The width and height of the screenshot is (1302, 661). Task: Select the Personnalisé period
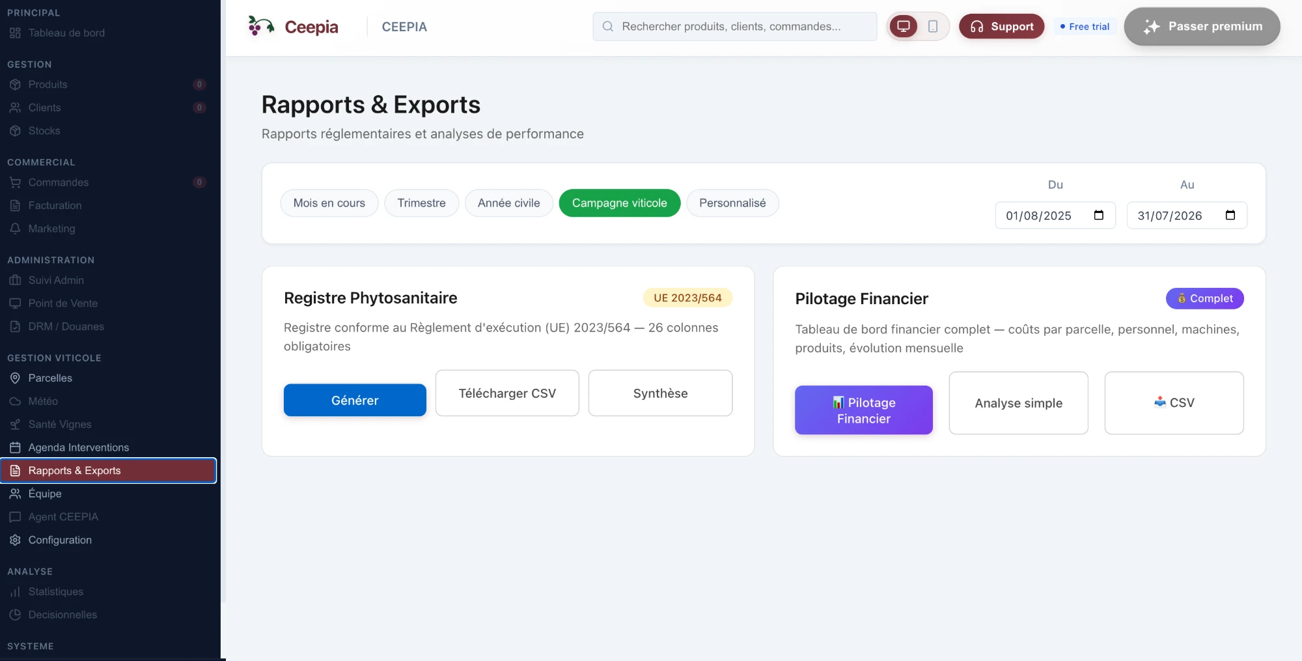coord(732,203)
